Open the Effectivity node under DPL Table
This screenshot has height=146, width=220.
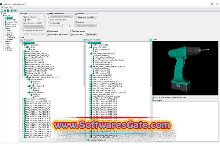pos(12,37)
